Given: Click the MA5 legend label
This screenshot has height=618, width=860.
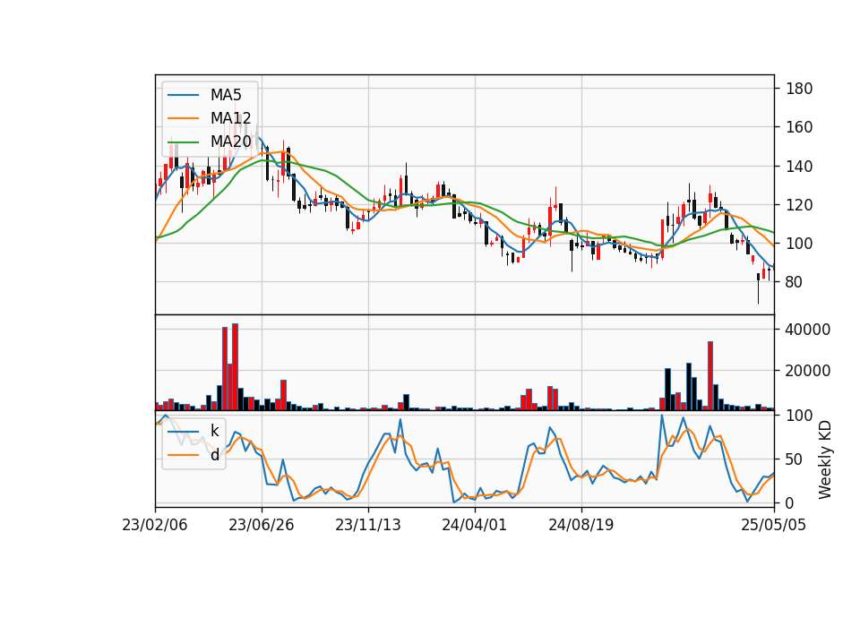Looking at the screenshot, I should click(226, 95).
